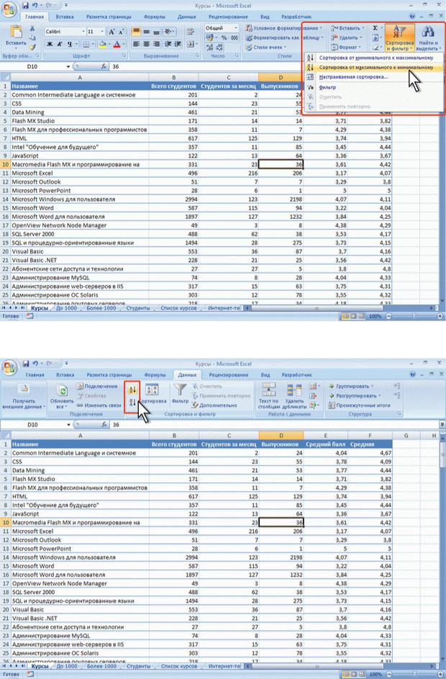
Task: Click Ungroup (Разгруппировать) on Data tab
Action: (355, 396)
